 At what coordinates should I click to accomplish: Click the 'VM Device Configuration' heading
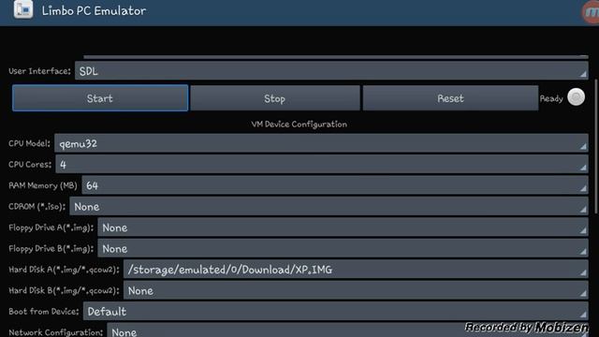click(299, 125)
